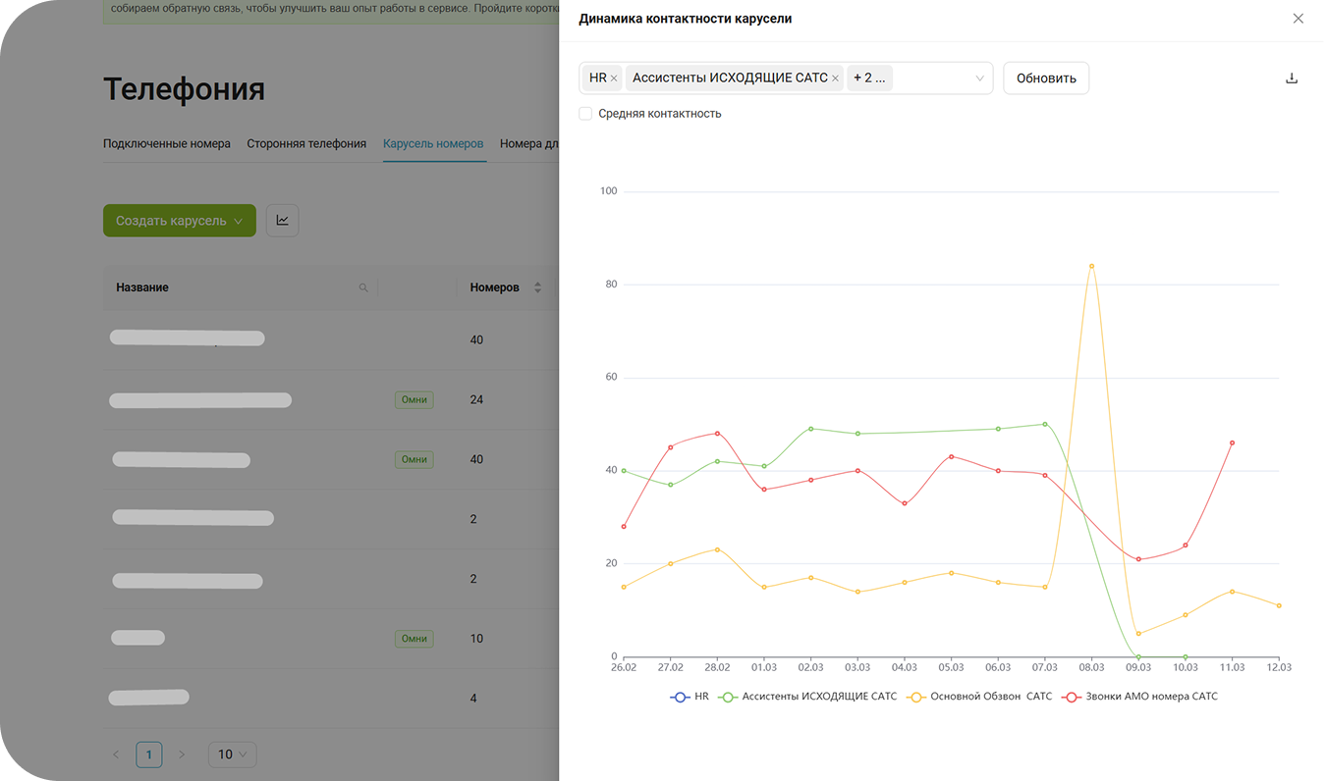Enable the Средняя контактность checkbox

[x=585, y=114]
